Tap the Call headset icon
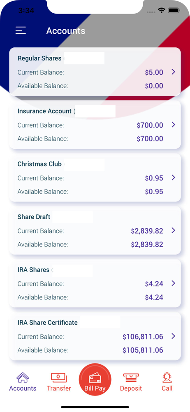The width and height of the screenshot is (190, 412). (x=167, y=378)
